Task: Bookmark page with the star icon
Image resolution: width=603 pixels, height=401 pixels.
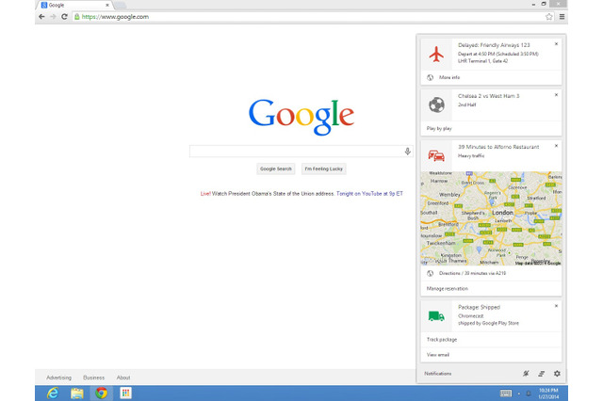Action: 548,17
